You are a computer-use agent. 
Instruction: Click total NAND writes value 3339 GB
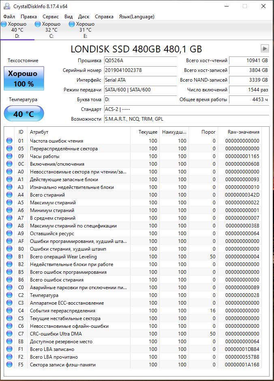[x=249, y=80]
